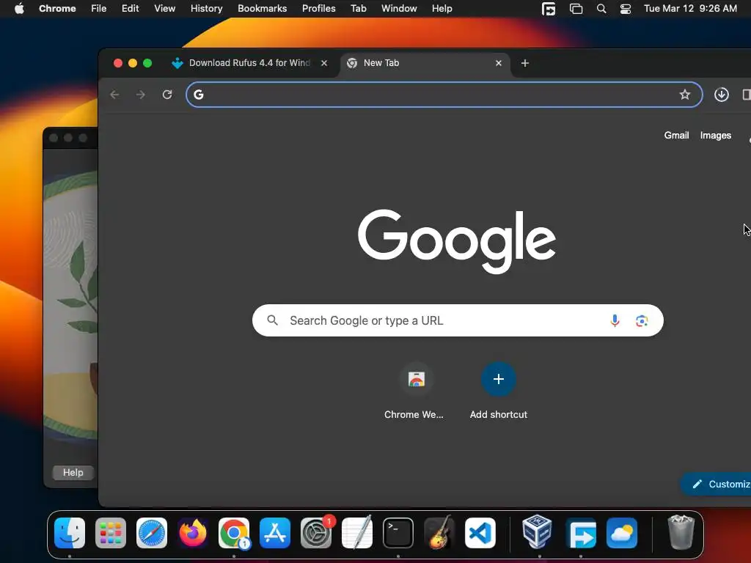Search by image with Google Lens icon
Viewport: 751px width, 563px height.
click(x=642, y=320)
